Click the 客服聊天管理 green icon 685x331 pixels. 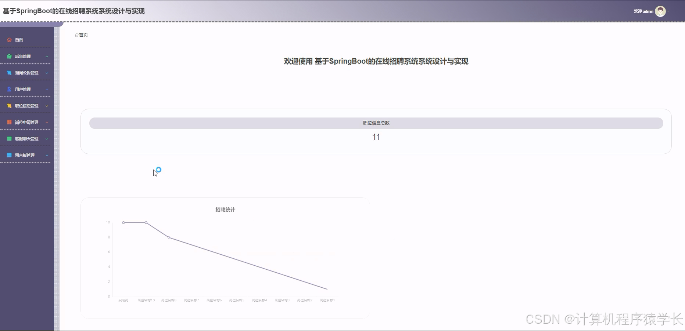9,139
